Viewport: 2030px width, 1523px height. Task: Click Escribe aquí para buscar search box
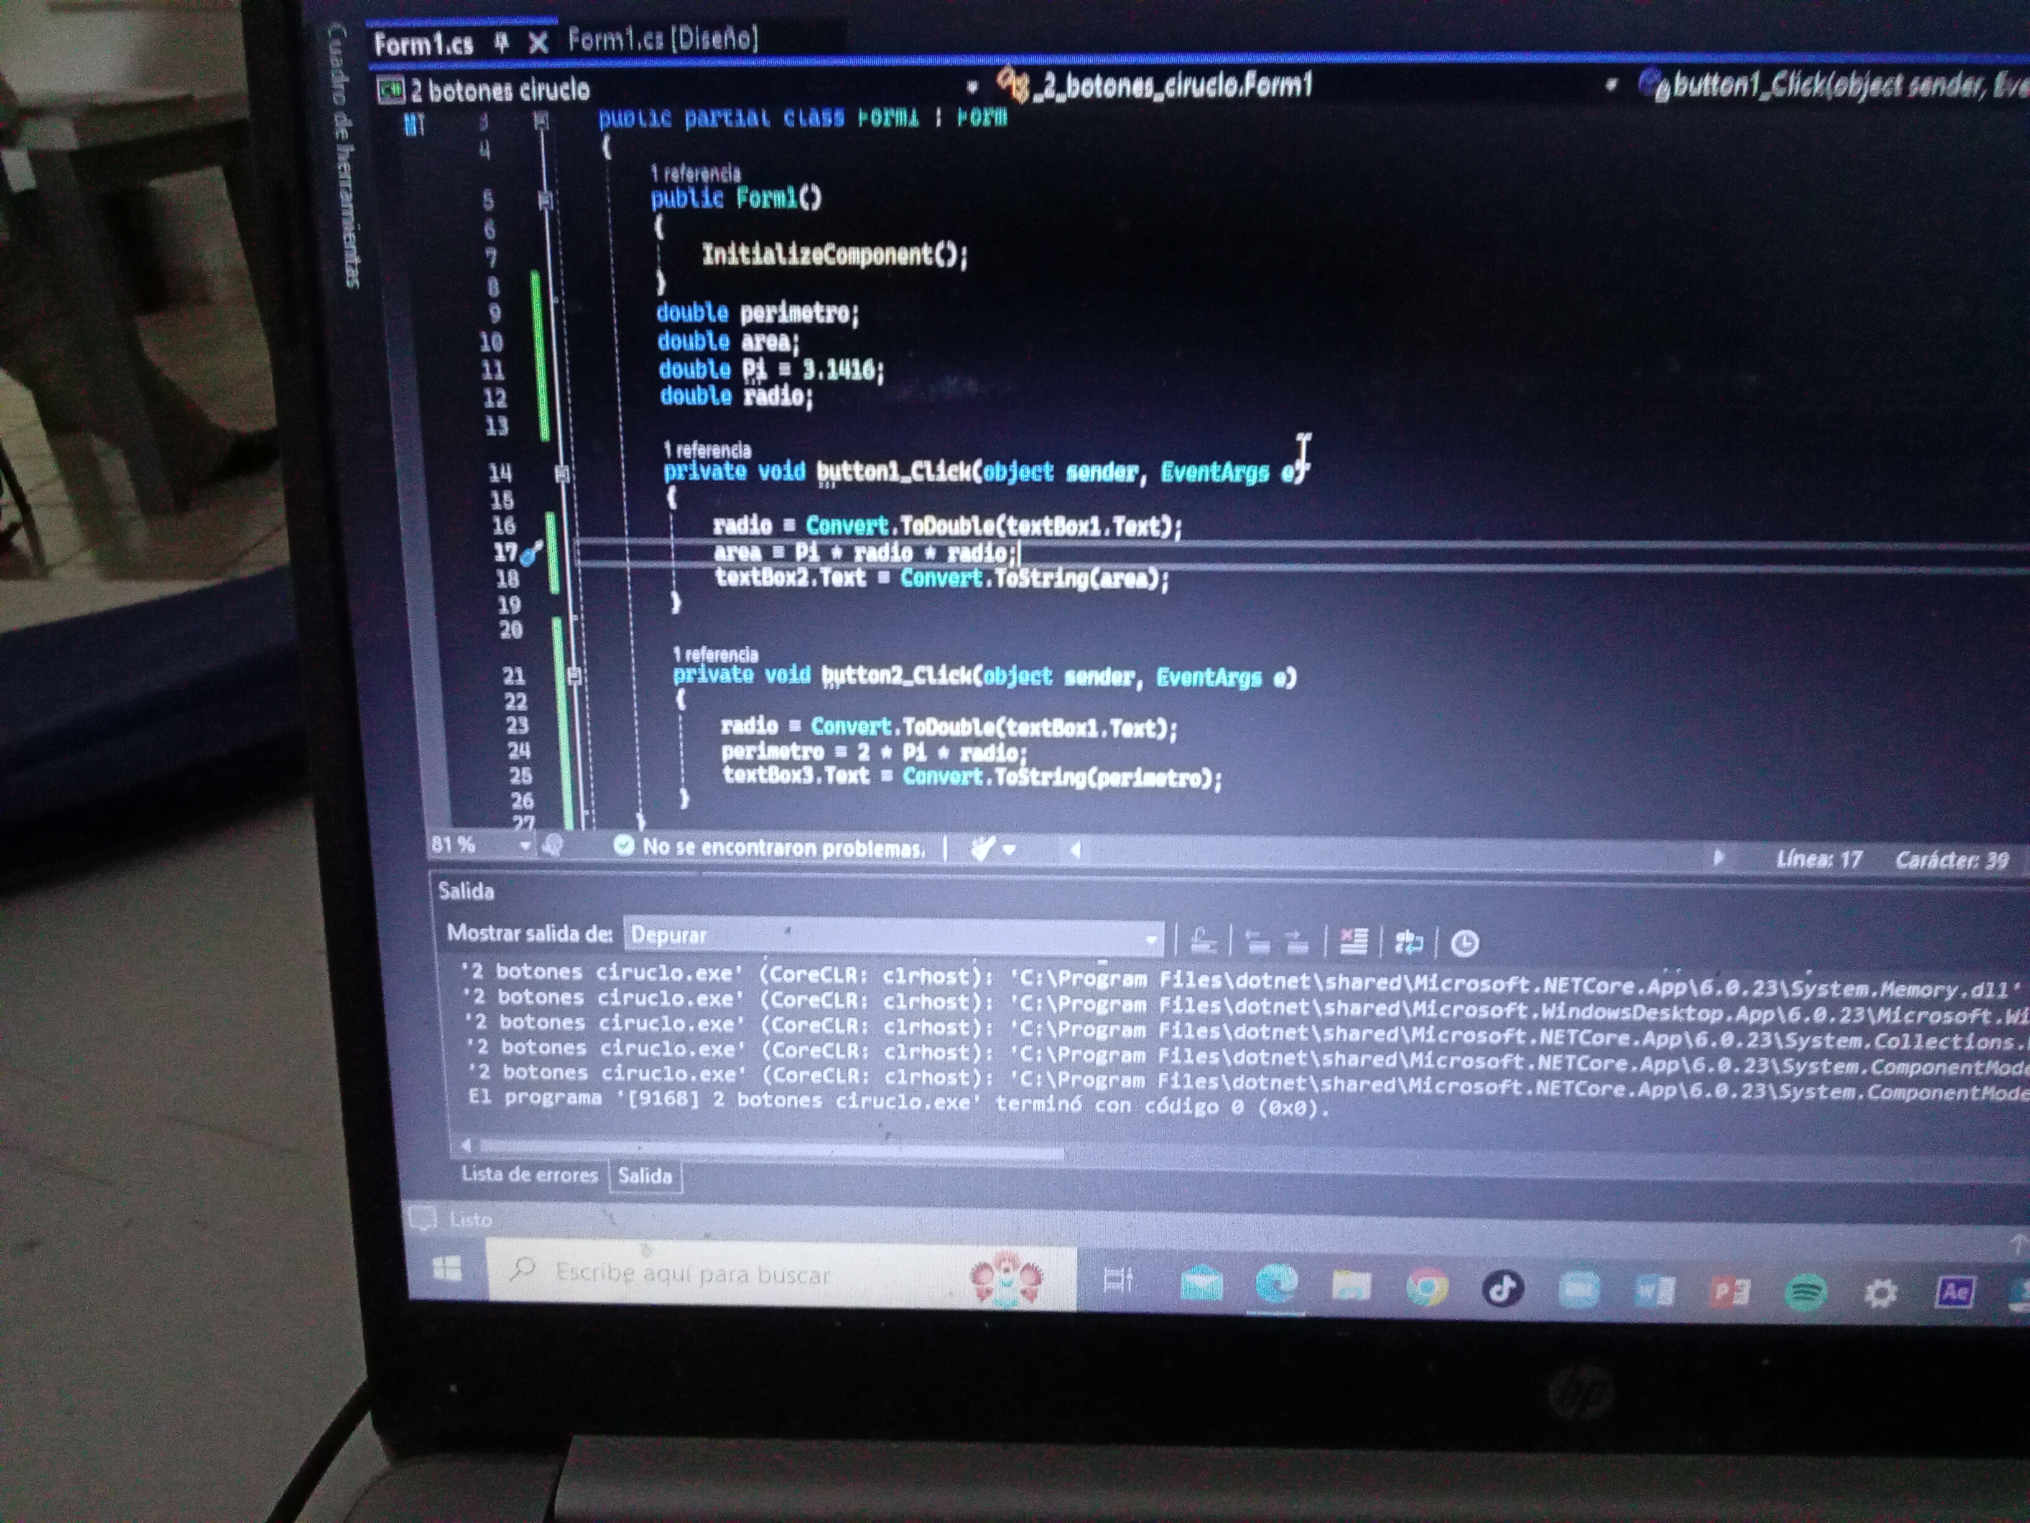[693, 1274]
